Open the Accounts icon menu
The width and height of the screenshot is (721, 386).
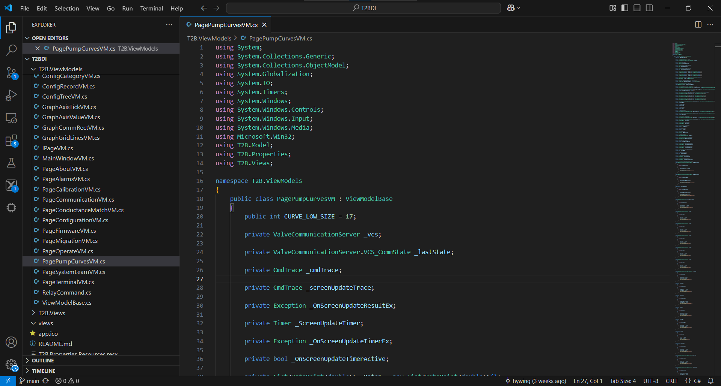(x=11, y=342)
